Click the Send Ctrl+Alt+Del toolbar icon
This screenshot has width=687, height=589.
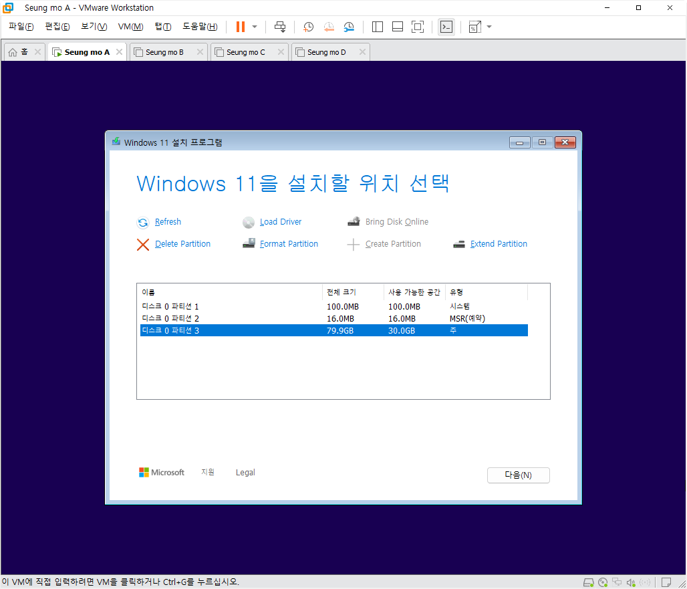280,27
